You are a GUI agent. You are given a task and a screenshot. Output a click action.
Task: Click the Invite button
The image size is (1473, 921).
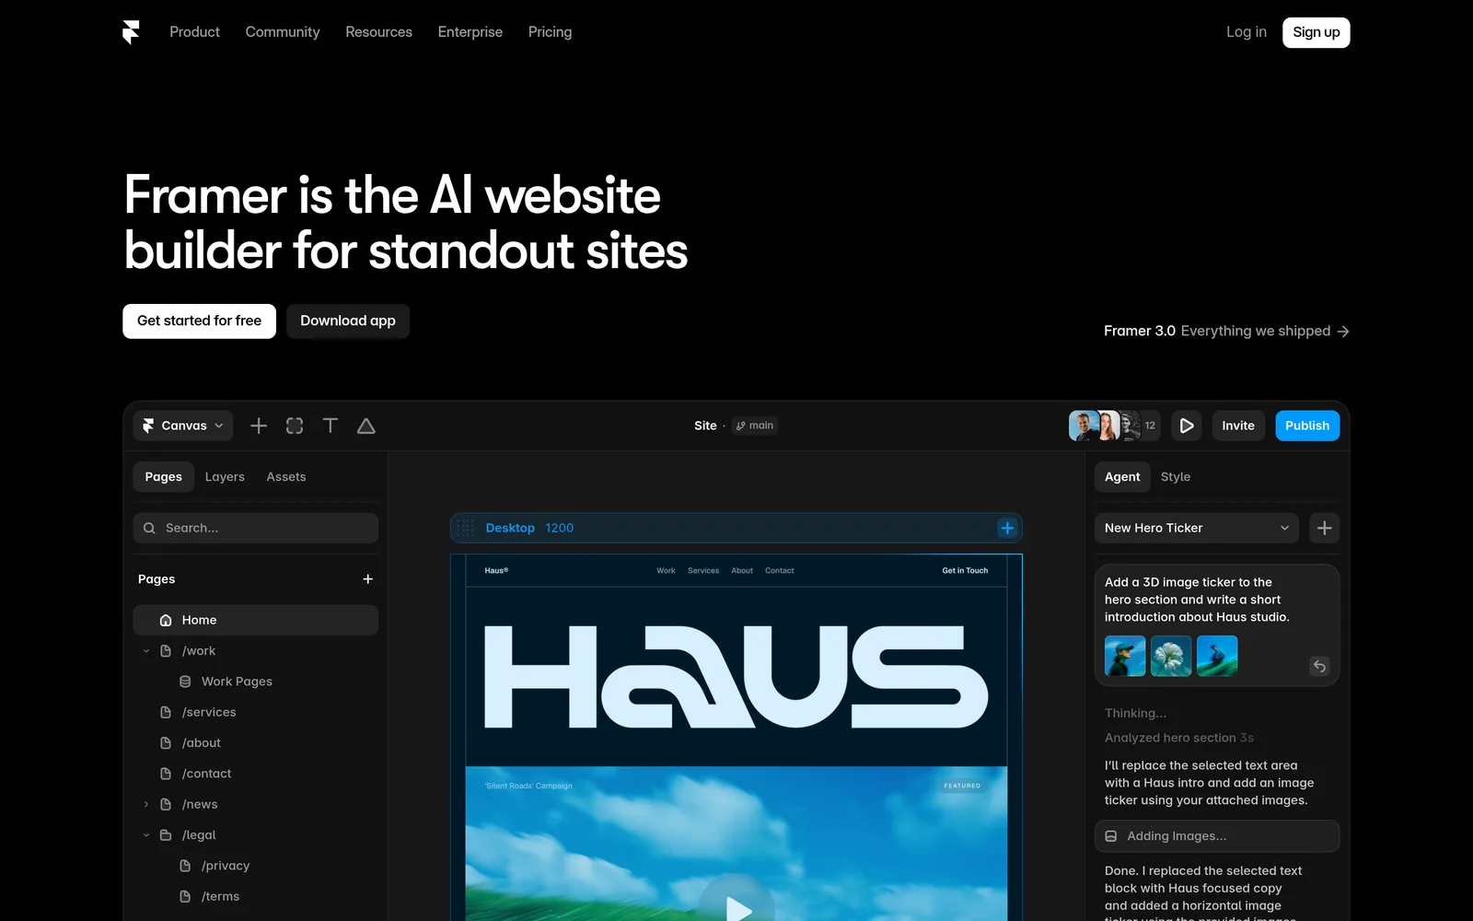(1238, 426)
